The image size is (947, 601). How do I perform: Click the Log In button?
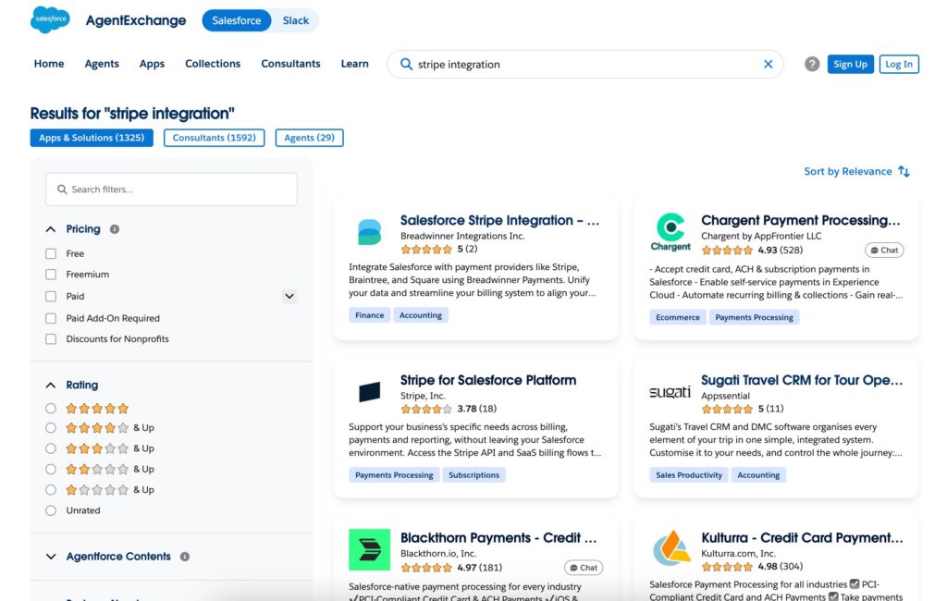899,64
